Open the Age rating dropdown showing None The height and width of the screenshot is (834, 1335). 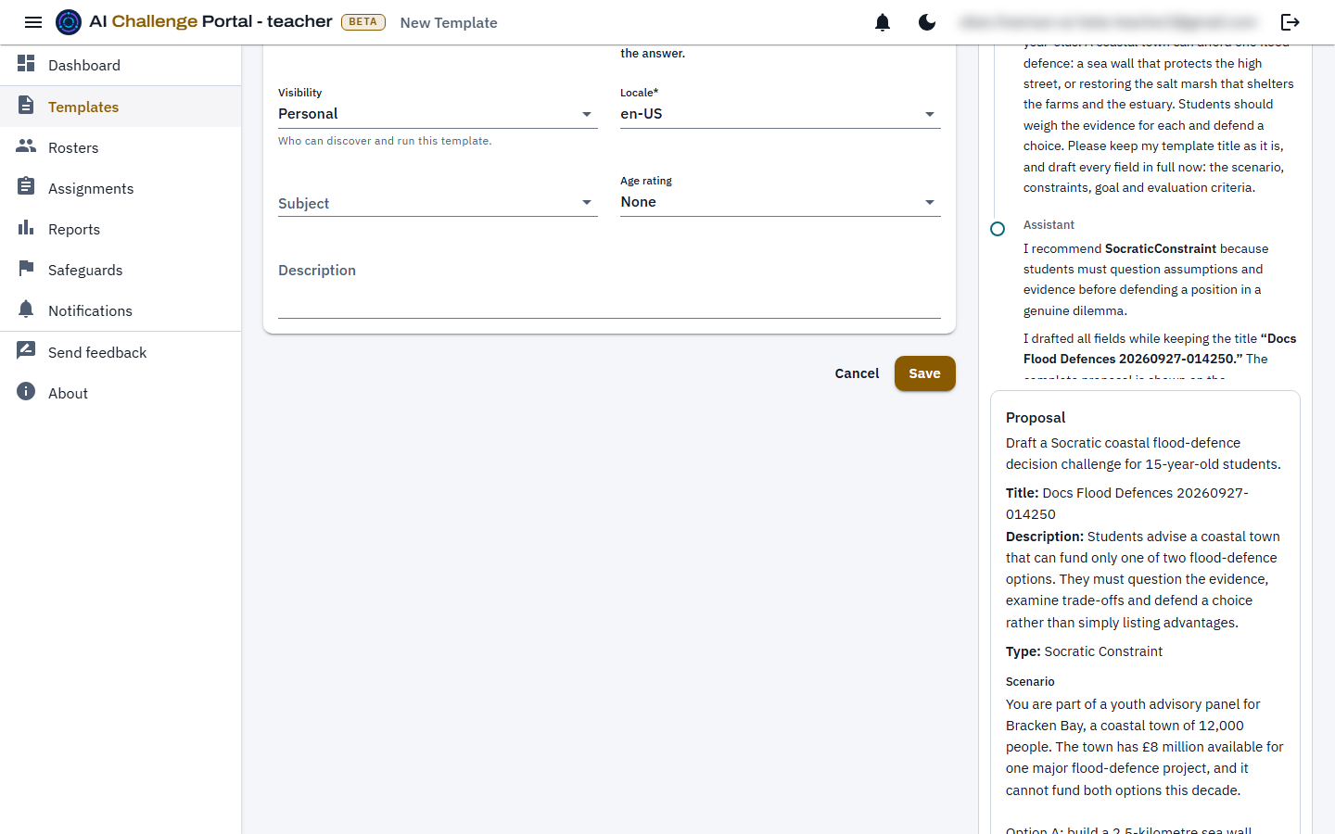click(x=781, y=202)
